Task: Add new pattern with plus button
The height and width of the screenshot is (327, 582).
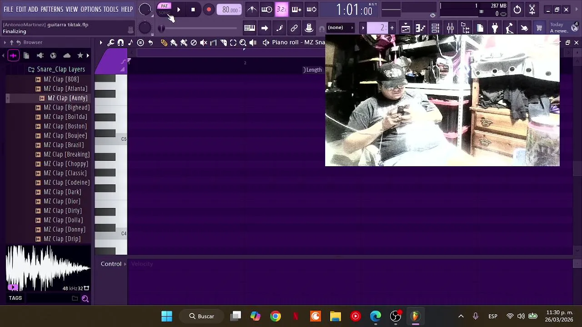Action: point(392,28)
